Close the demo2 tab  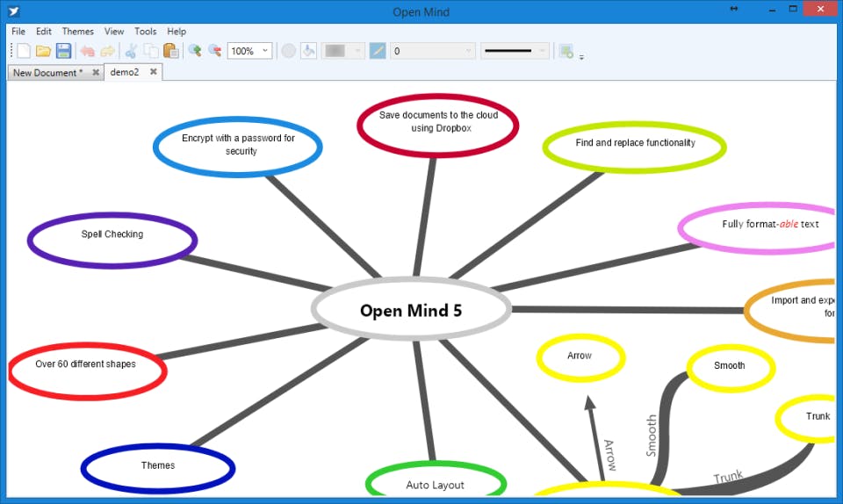tap(153, 71)
